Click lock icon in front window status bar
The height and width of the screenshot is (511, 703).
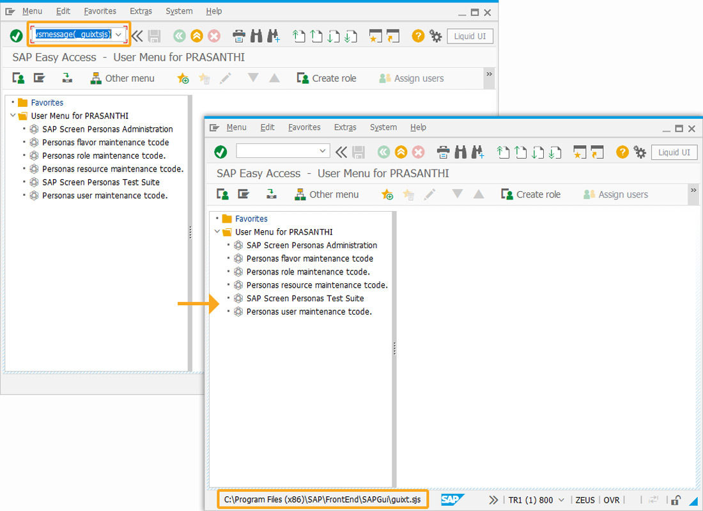676,499
